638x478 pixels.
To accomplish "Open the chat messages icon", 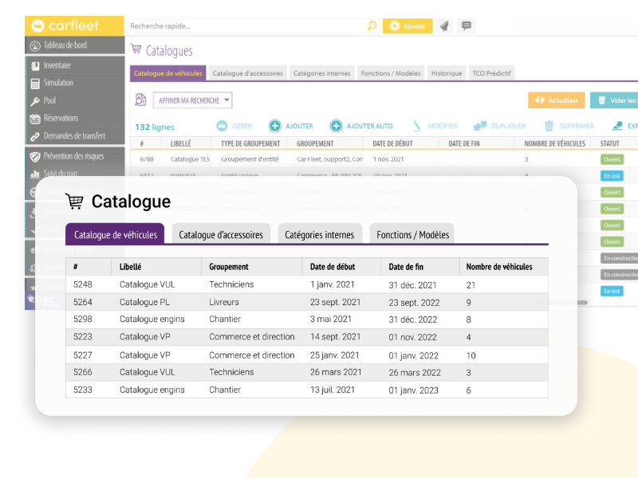I will click(x=467, y=26).
